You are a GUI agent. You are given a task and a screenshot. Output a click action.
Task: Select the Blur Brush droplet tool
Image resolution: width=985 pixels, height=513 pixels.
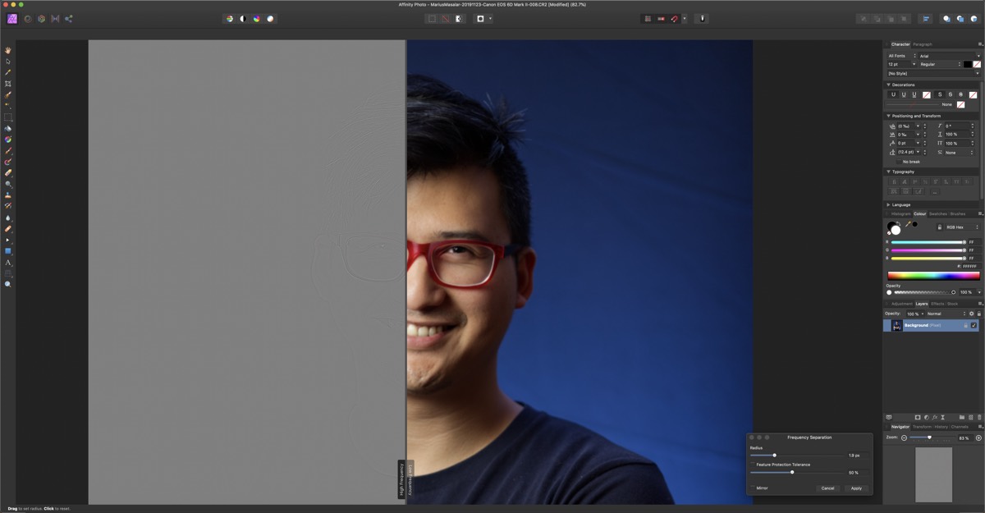coord(8,218)
